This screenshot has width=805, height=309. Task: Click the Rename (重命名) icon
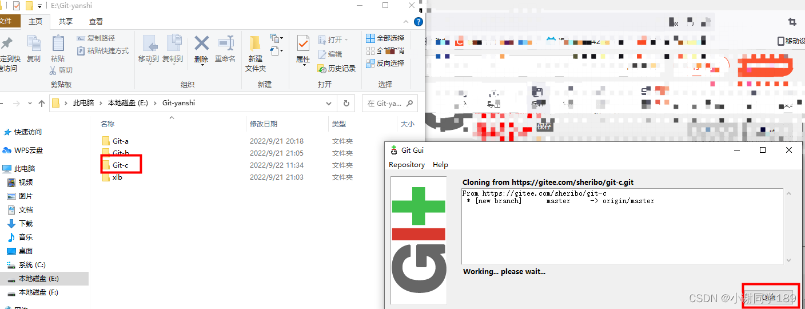click(x=225, y=43)
